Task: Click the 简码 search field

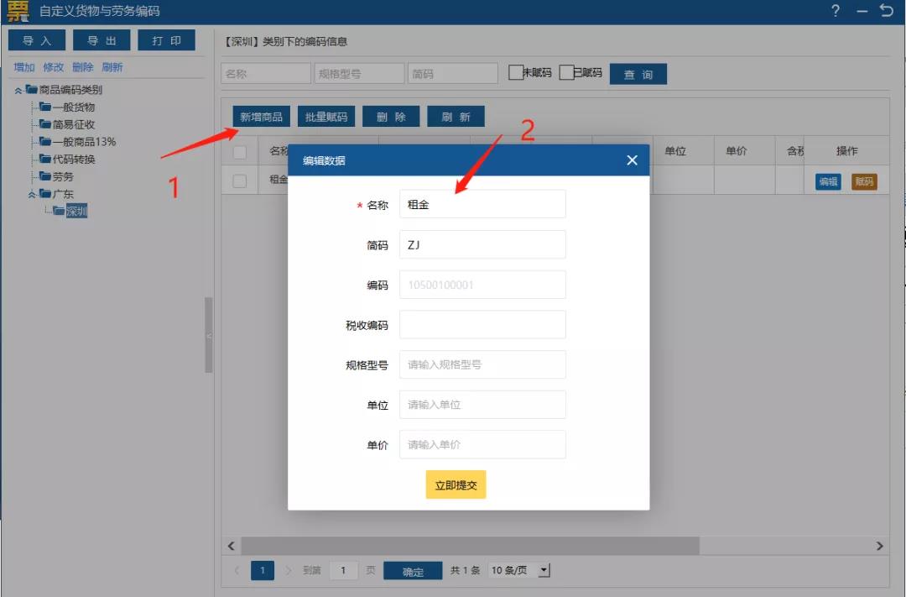Action: pyautogui.click(x=453, y=73)
